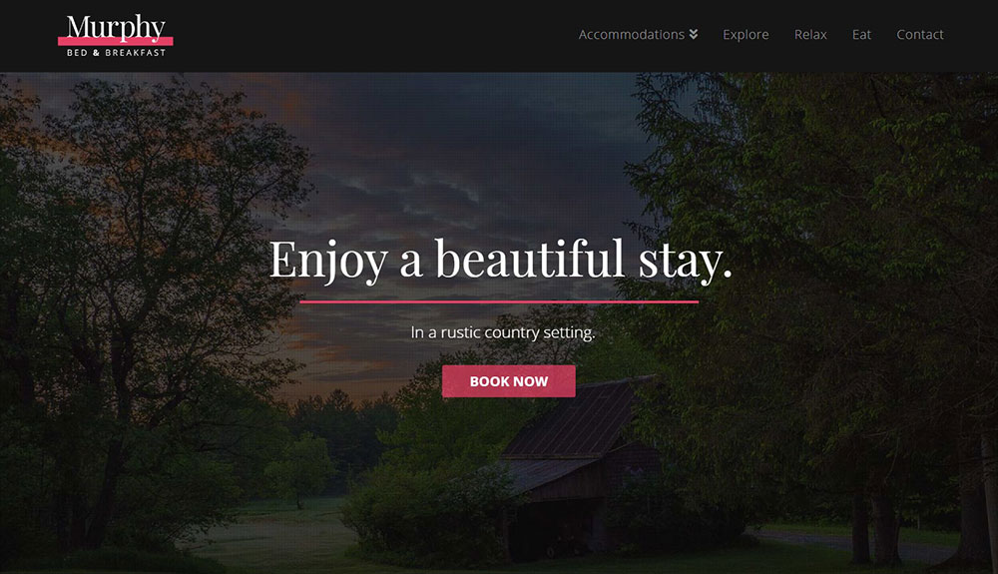Click the 'BED & BREAKFAST' logo tagline

[116, 53]
